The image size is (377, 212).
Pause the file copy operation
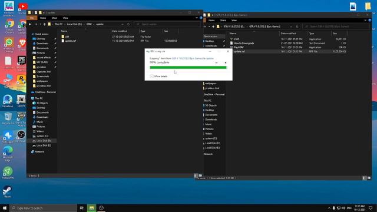216,62
